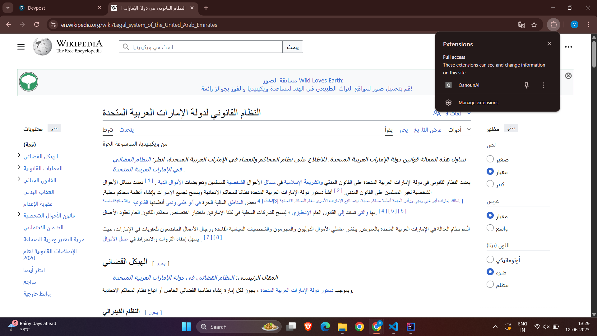
Task: Open Wikipedia main hamburger menu
Action: point(21,47)
